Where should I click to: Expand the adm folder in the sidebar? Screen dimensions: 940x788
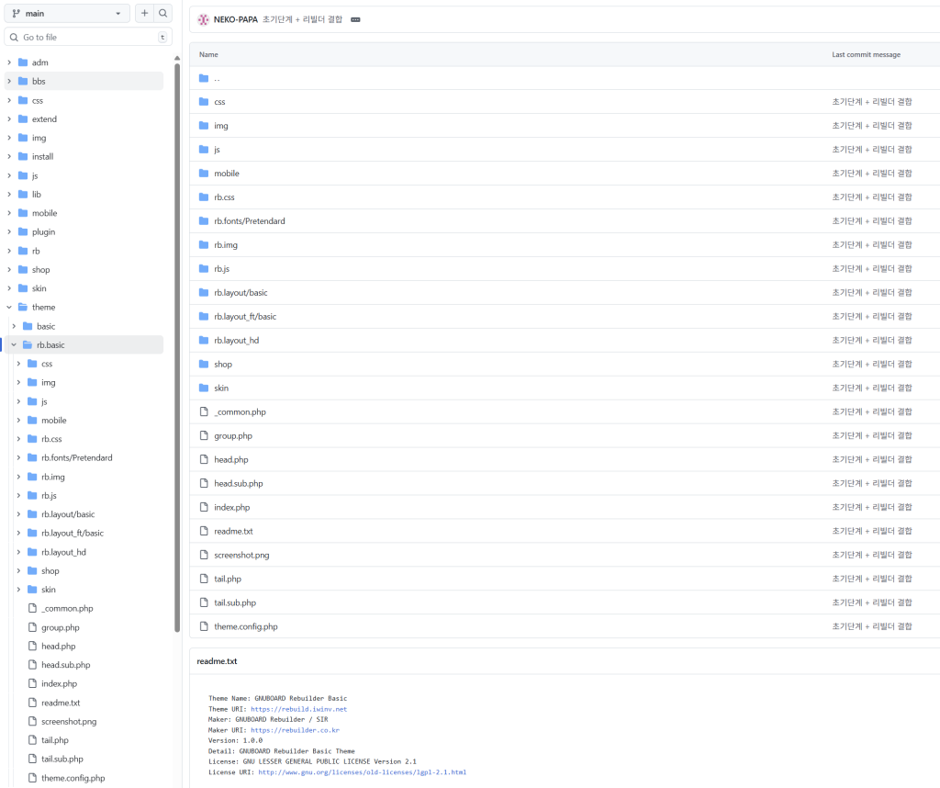coord(9,62)
